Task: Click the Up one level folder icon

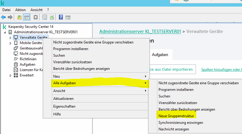Action: click(19, 17)
